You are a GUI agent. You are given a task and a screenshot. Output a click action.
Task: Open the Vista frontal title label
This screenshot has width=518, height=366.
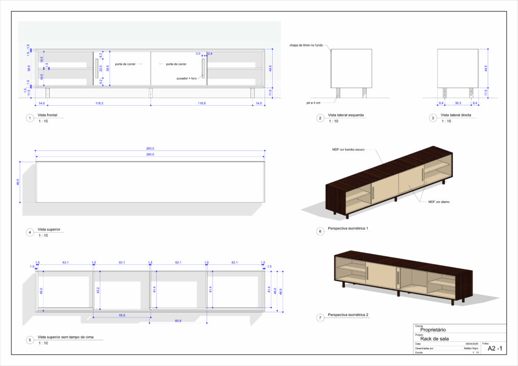point(48,115)
